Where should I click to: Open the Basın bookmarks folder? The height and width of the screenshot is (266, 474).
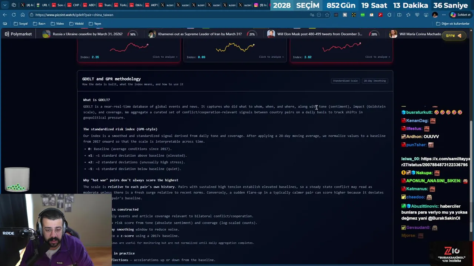click(x=39, y=24)
